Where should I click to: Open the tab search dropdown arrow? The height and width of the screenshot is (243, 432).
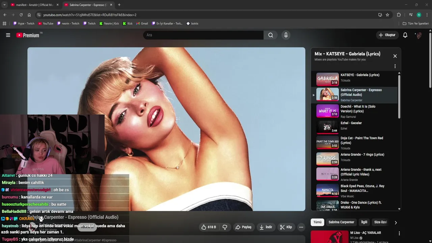(x=4, y=5)
